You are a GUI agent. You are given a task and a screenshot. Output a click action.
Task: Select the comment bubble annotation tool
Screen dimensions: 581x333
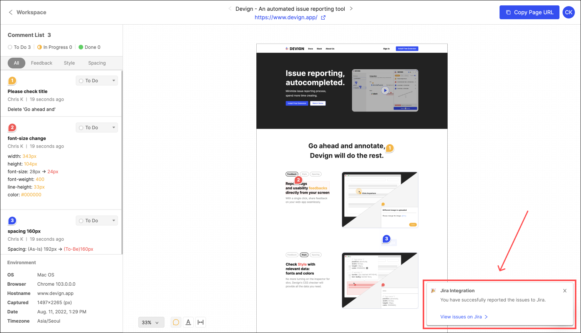176,322
